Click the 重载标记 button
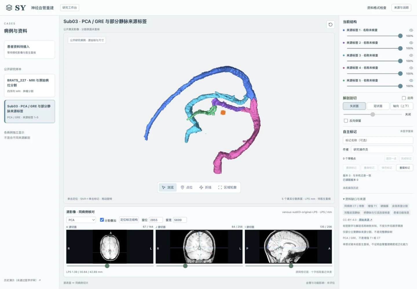Image resolution: width=417 pixels, height=289 pixels. (x=405, y=168)
